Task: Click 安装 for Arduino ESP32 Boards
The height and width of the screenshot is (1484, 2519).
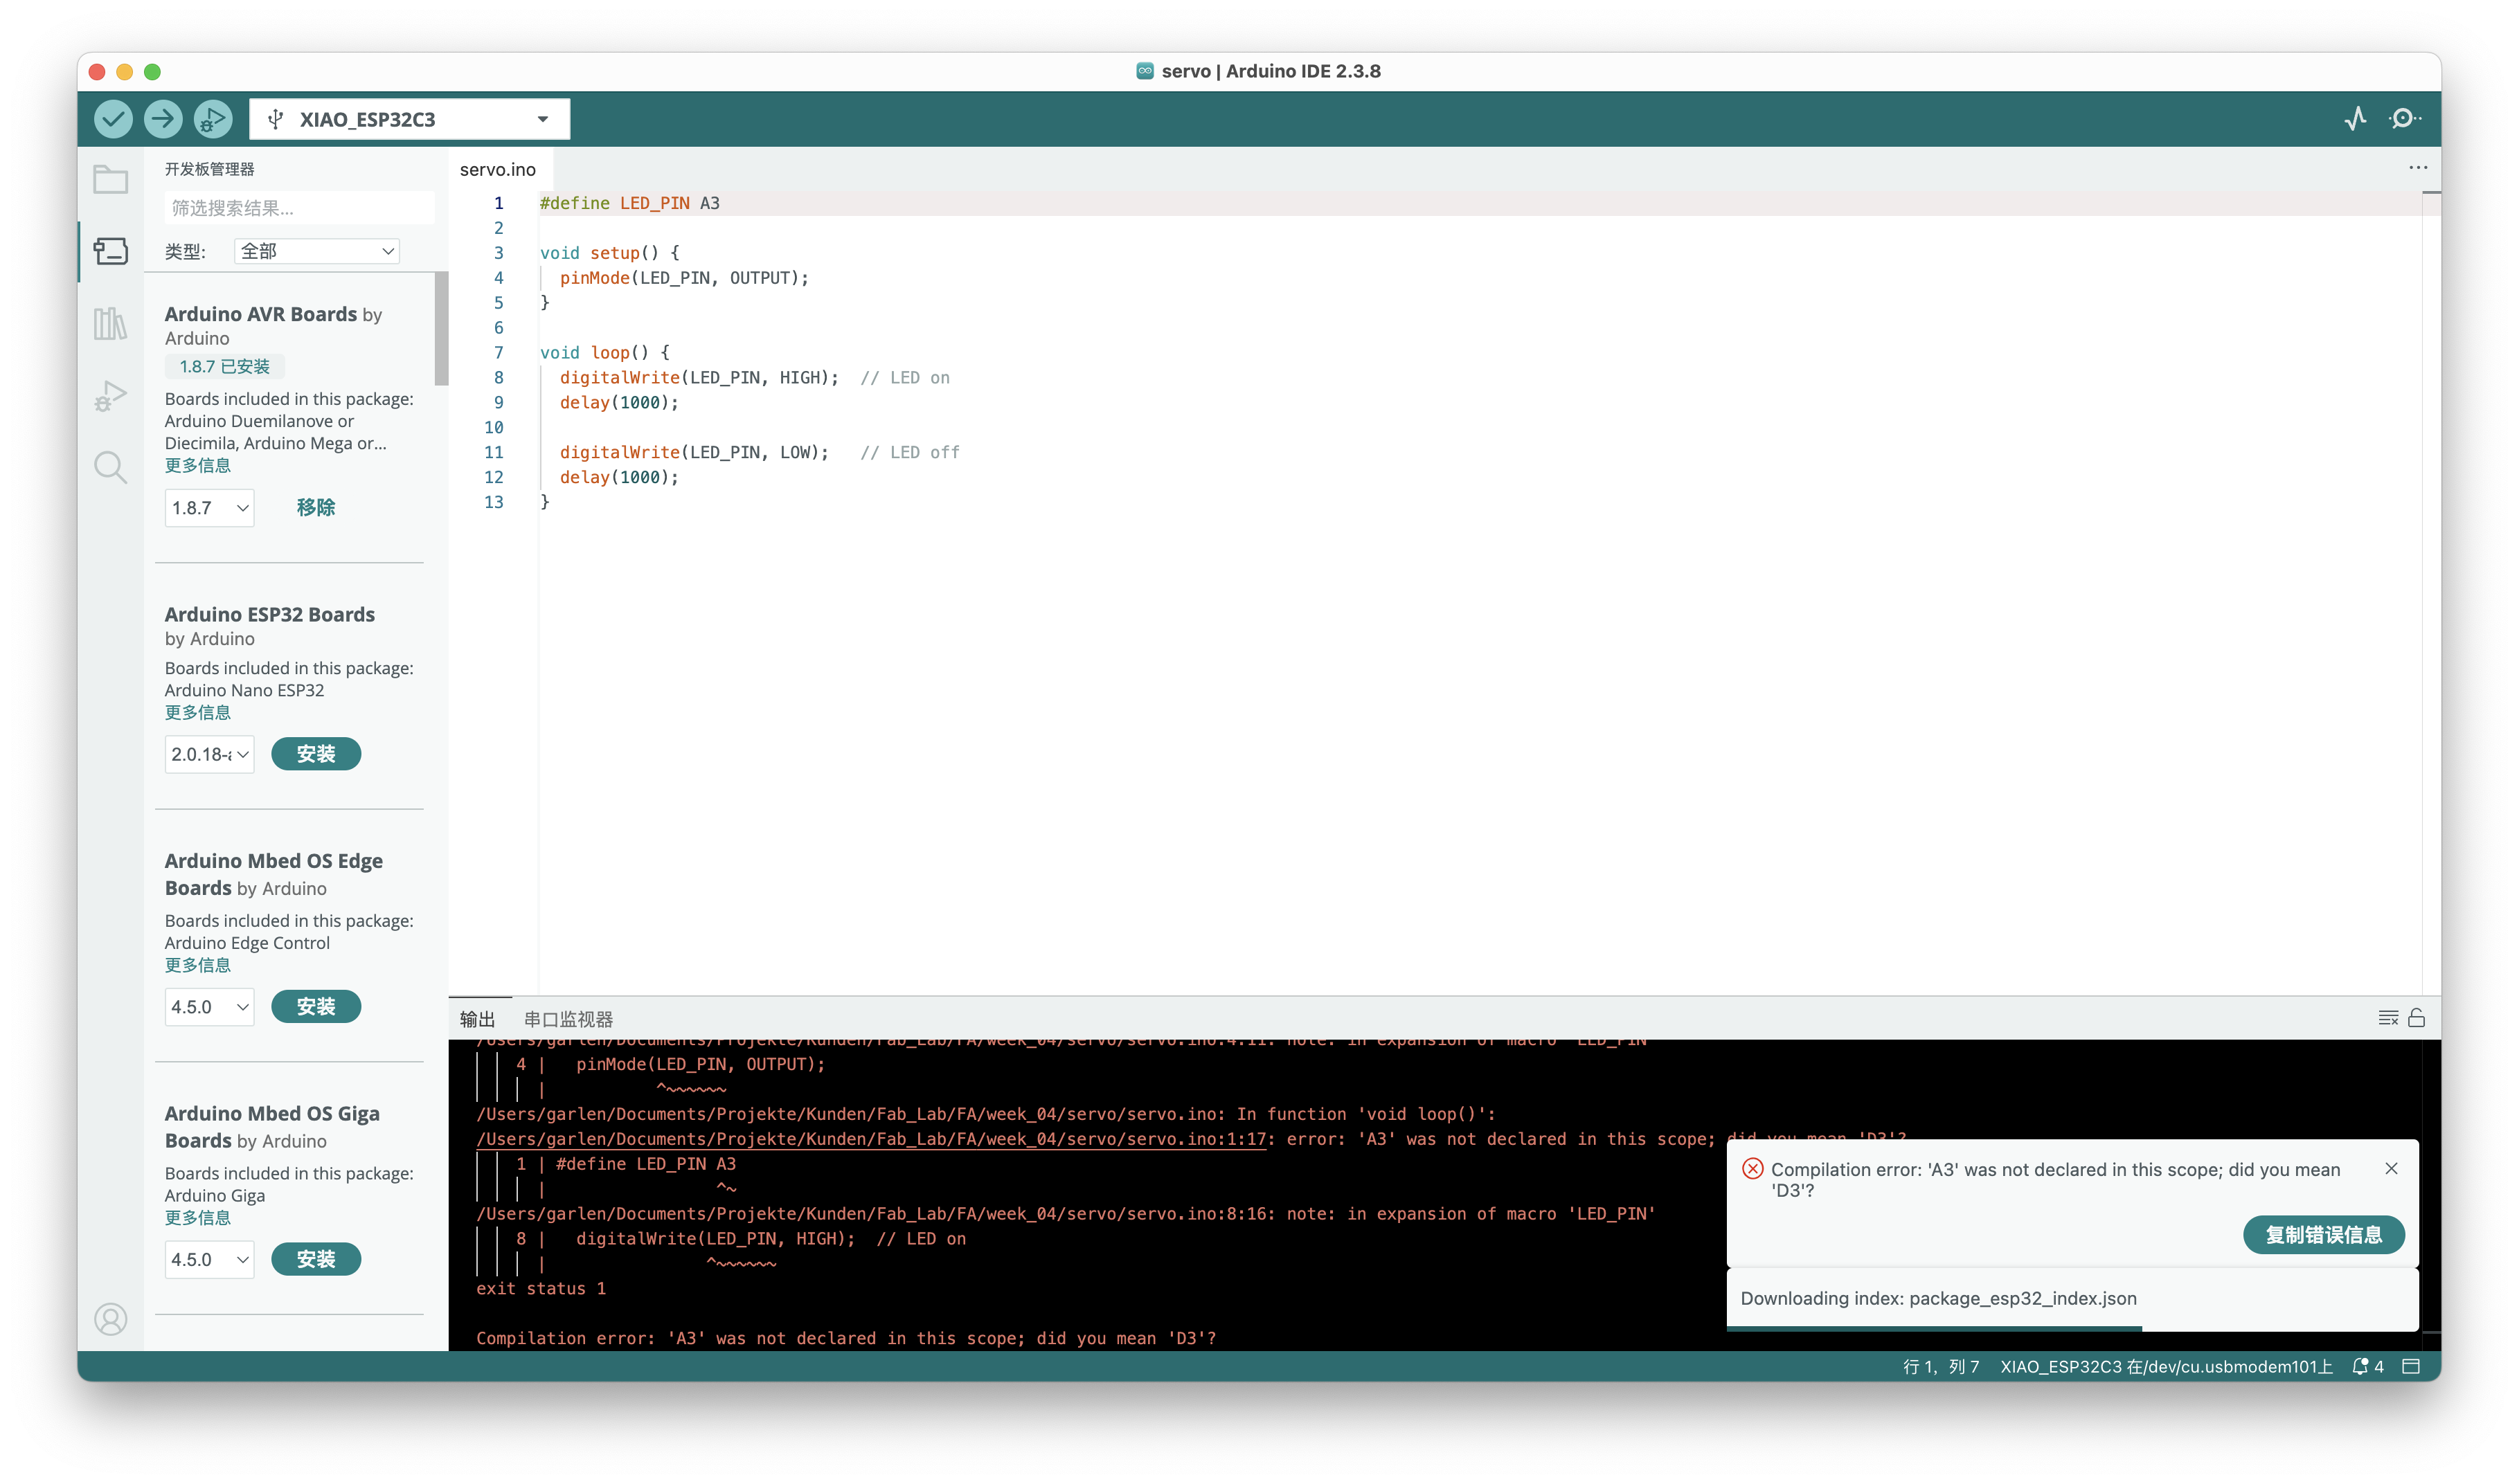Action: (316, 754)
